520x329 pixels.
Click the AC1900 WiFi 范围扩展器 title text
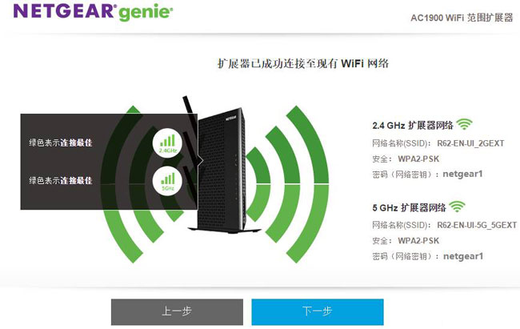462,18
